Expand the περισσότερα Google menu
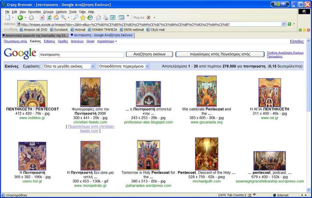The width and height of the screenshot is (312, 198). [x=107, y=41]
